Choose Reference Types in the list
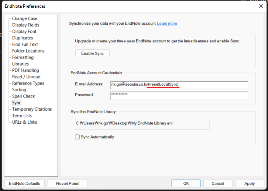Screen dimensions: 268x191 coord(28,83)
